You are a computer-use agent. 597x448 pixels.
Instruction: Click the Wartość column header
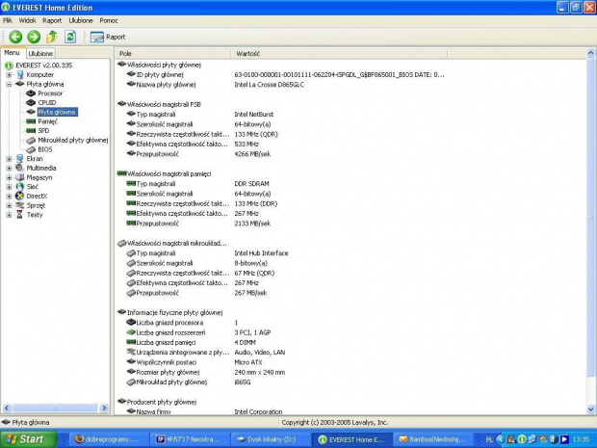339,54
